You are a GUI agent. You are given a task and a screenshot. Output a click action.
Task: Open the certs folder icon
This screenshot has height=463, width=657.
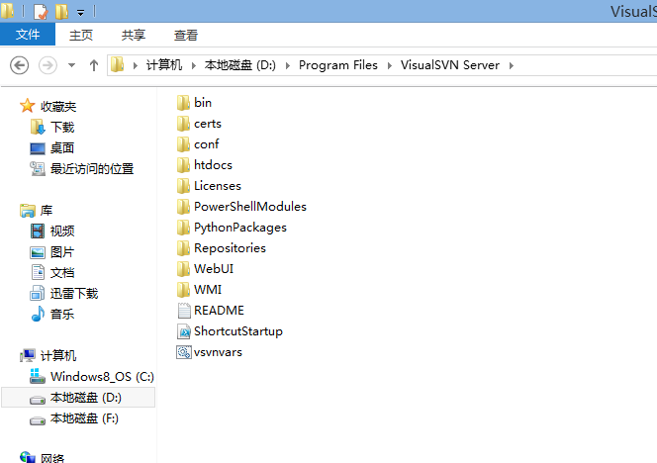(183, 124)
